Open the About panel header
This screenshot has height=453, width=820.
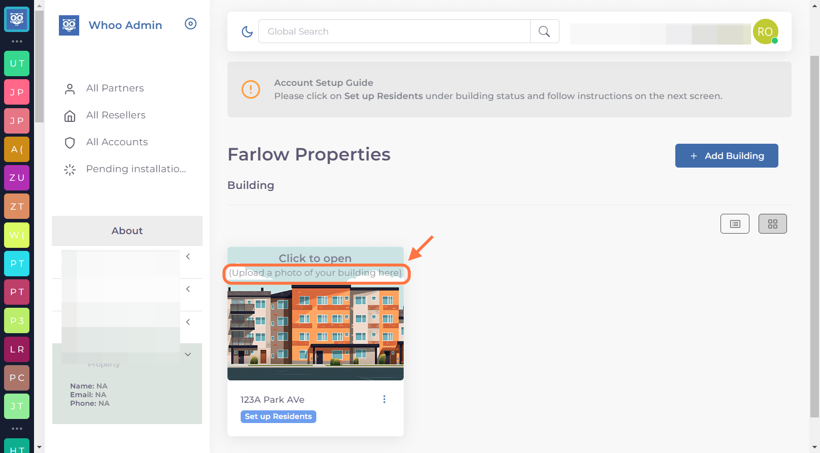coord(127,231)
